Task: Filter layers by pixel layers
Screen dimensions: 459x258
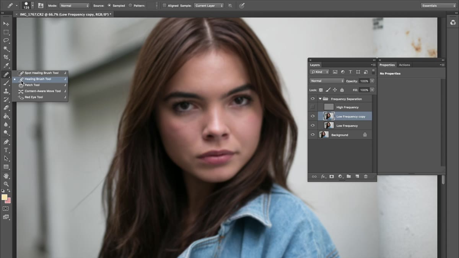Action: [x=335, y=72]
